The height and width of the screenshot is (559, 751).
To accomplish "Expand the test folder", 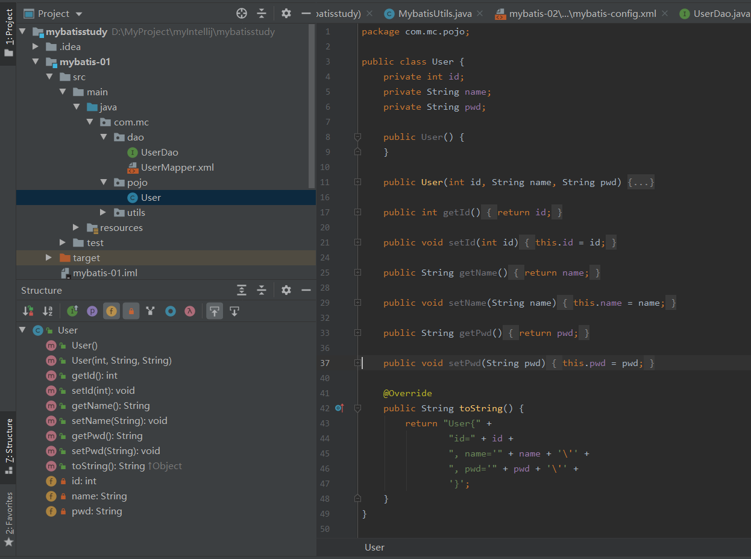I will [x=63, y=242].
